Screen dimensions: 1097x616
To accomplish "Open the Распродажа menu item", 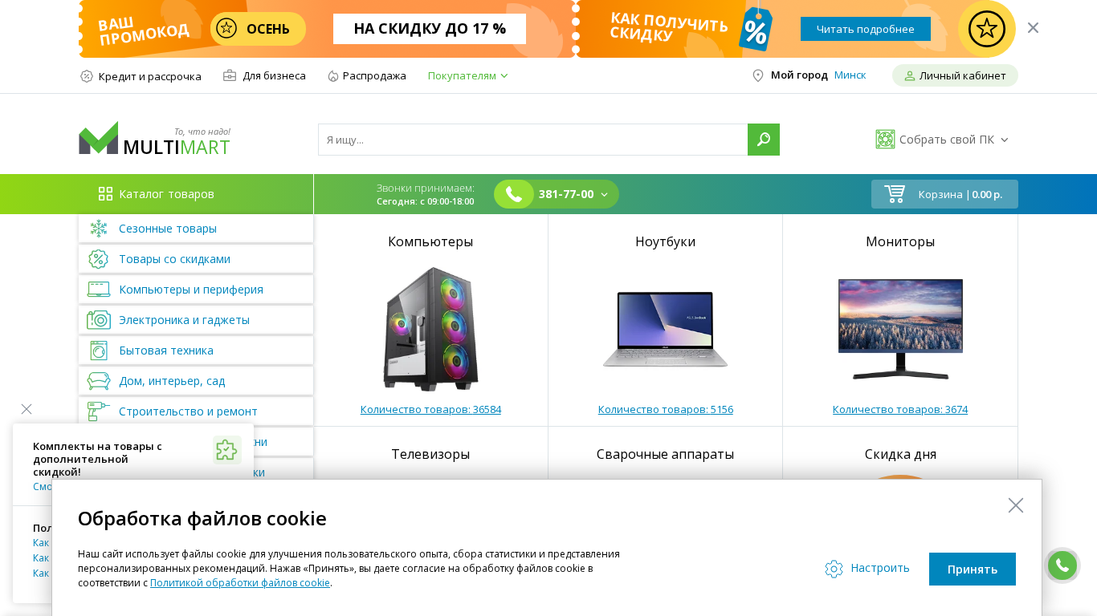I will tap(367, 75).
